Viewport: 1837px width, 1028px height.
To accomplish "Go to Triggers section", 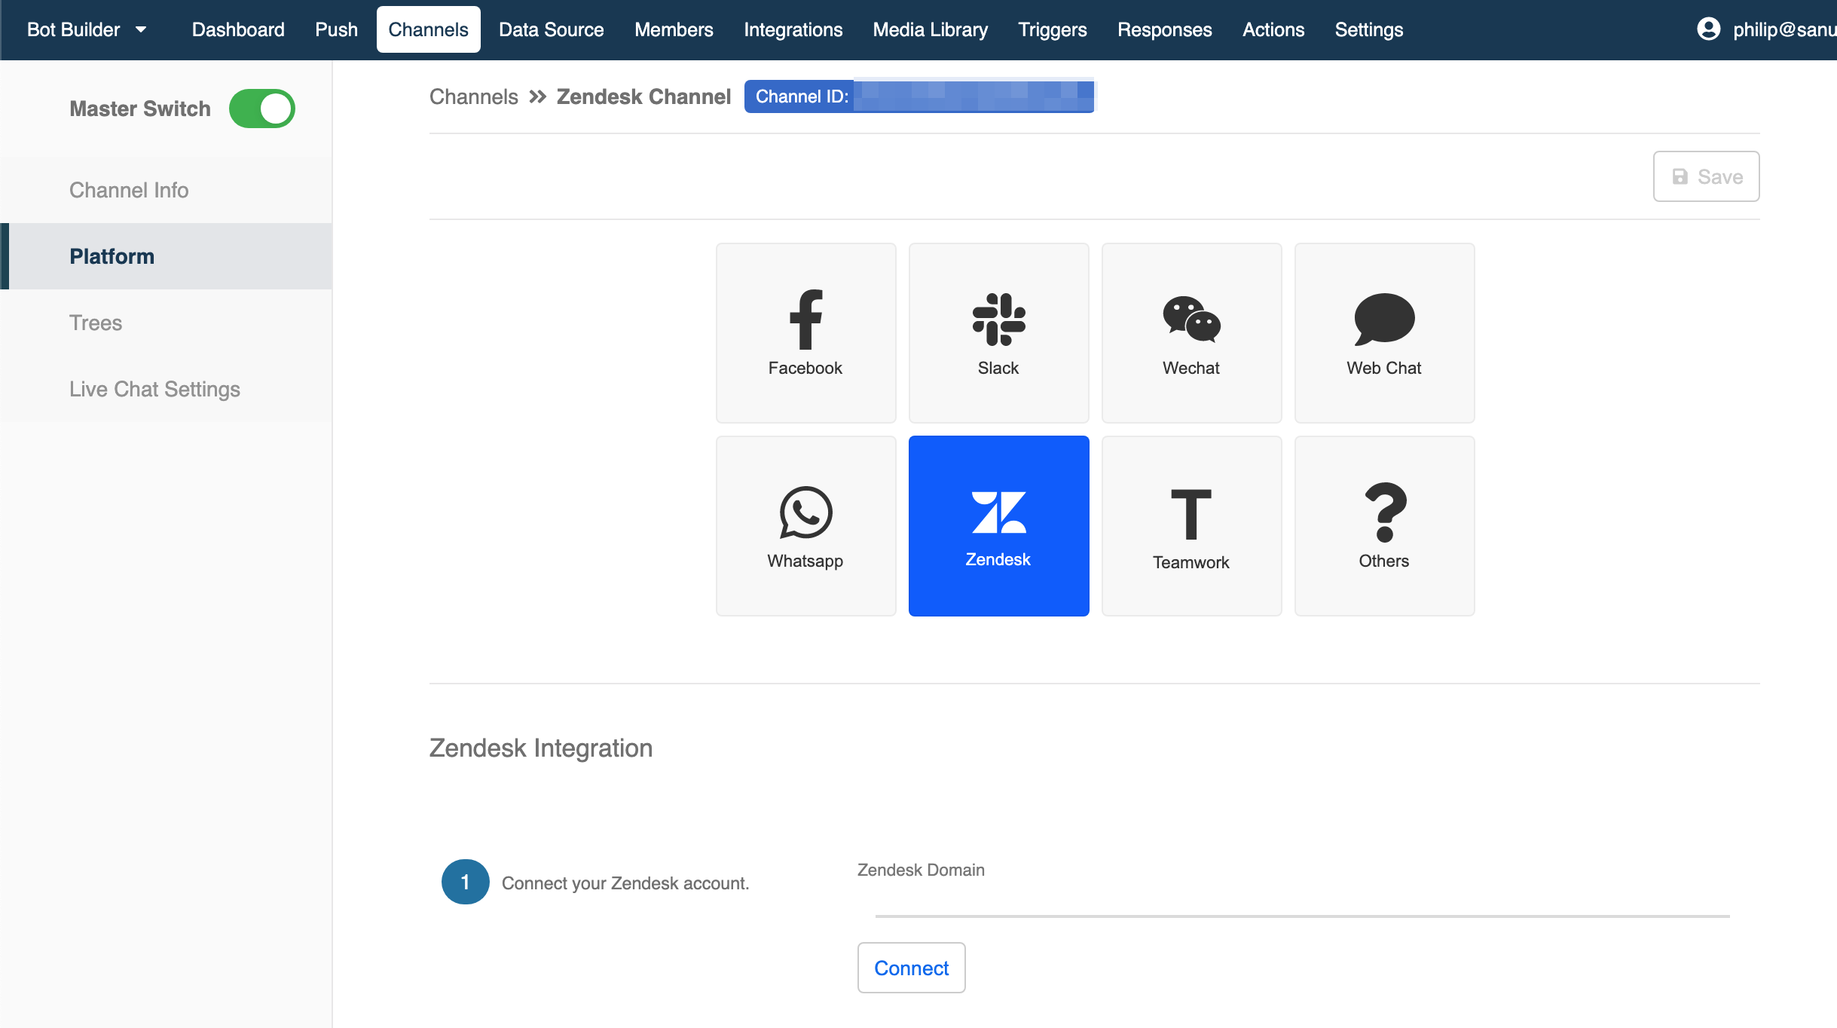I will coord(1052,29).
